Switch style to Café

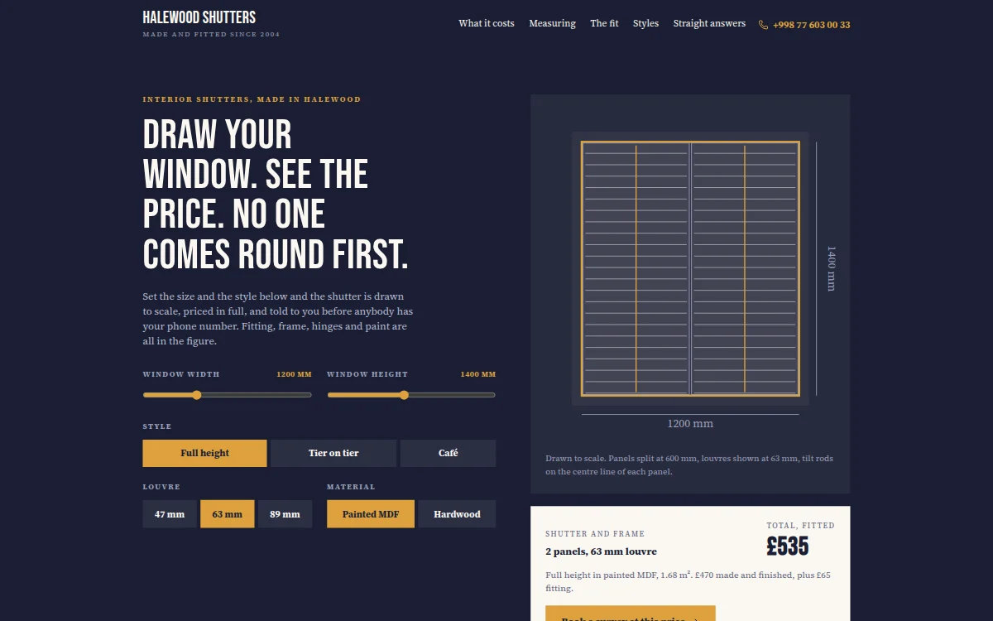(x=448, y=453)
